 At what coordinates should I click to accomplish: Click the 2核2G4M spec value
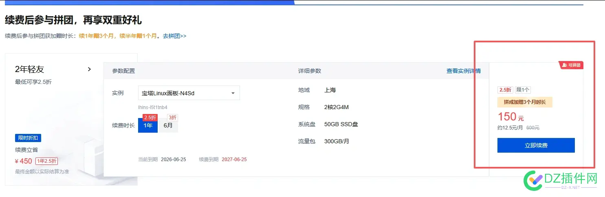[x=337, y=107]
